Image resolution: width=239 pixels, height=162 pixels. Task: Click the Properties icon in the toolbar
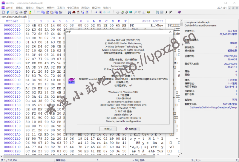tap(25, 12)
